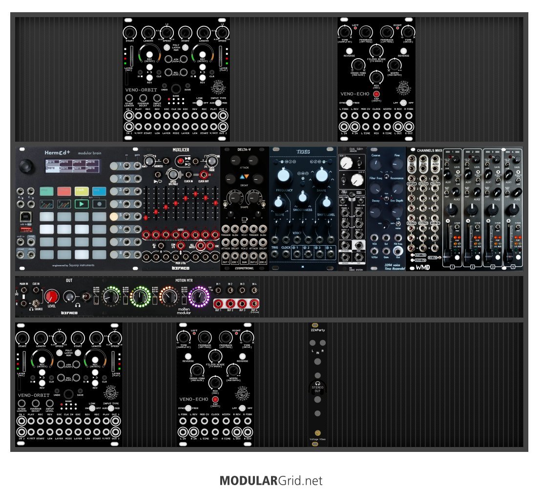Click the Delta-V EOC 2 jack
The image size is (543, 491).
[263, 256]
